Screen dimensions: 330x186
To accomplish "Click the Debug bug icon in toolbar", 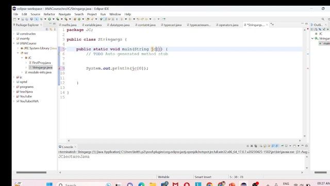I will [x=41, y=19].
